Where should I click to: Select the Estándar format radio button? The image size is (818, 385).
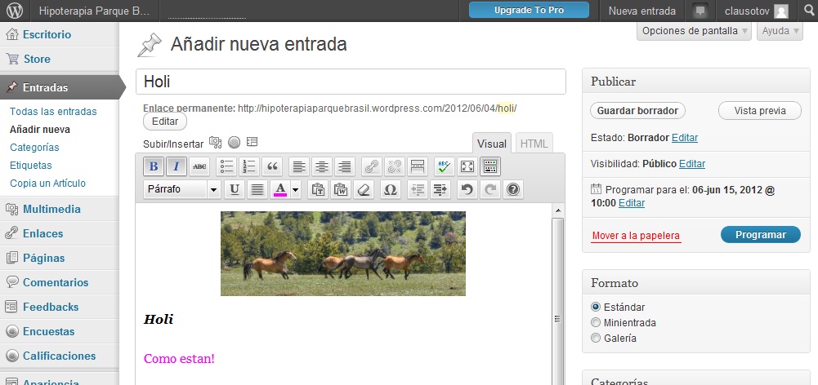coord(596,308)
